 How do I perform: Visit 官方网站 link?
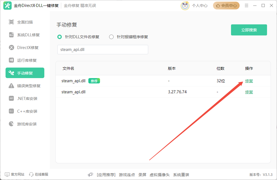pos(17,174)
